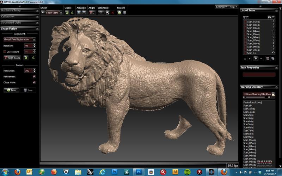Open the Global Fine Registration dropdown
The image size is (282, 176).
[x=19, y=40]
